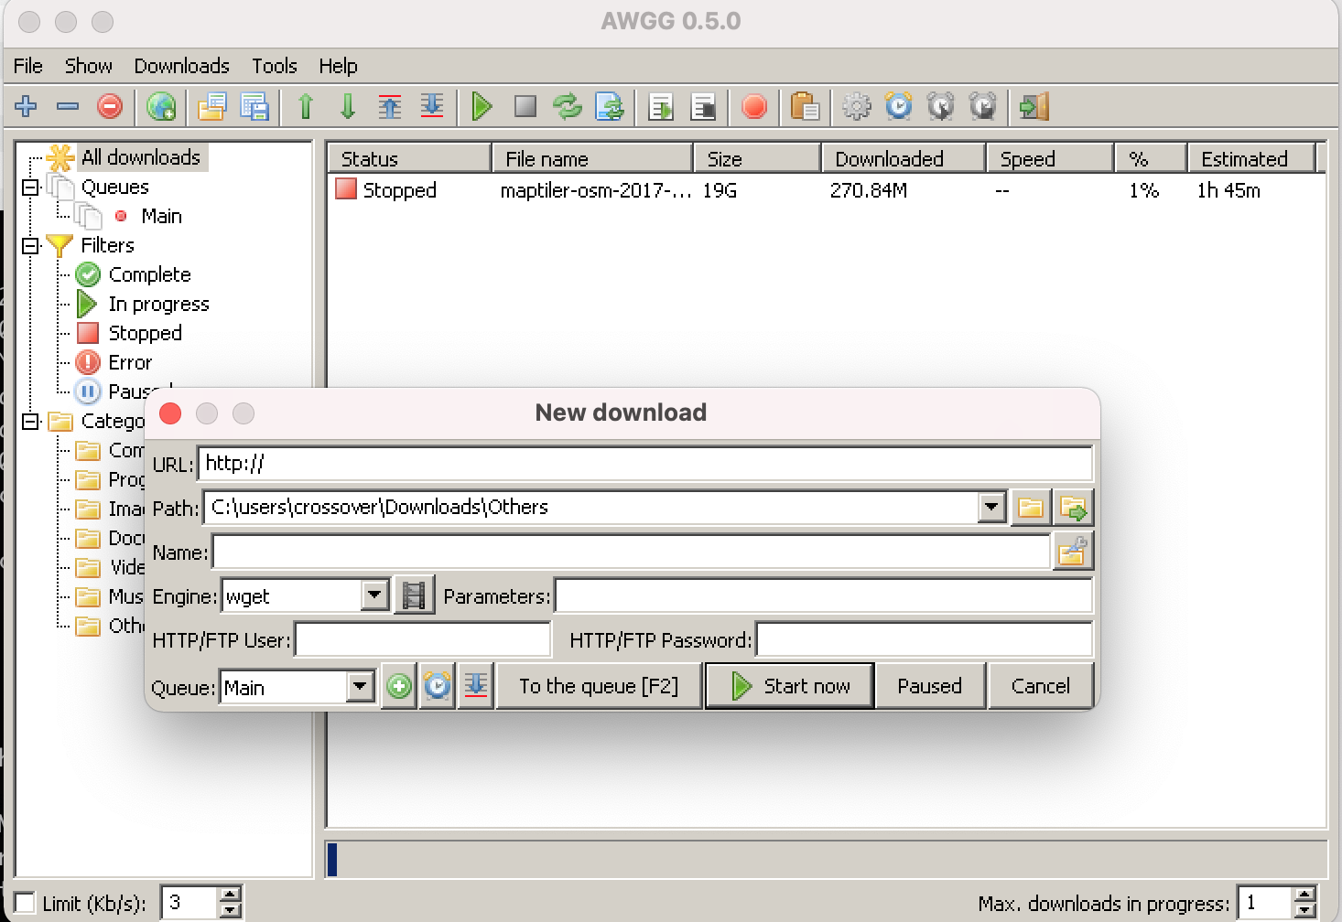The width and height of the screenshot is (1342, 922).
Task: Enable the Limit (Kb/s) checkbox
Action: (x=25, y=904)
